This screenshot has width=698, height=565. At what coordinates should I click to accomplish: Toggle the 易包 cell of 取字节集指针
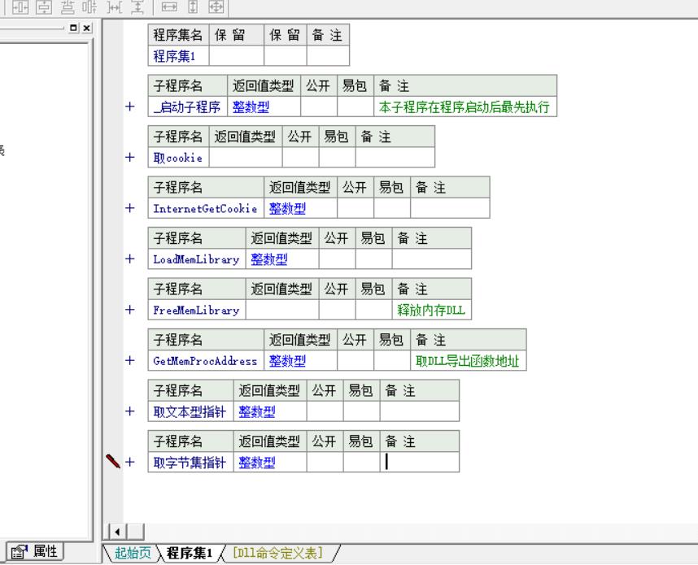(x=361, y=463)
